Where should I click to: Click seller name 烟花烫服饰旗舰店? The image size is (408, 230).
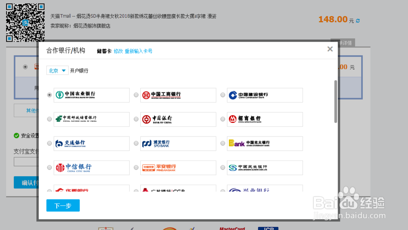[x=92, y=26]
